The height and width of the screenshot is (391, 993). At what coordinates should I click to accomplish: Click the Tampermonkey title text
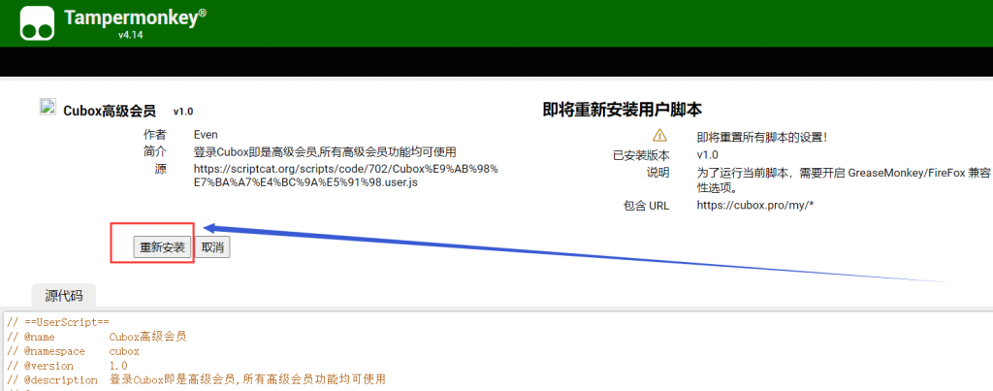point(136,17)
